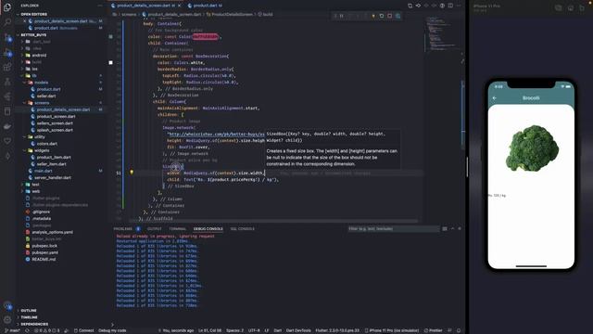Open the Manage gear icon

tap(7, 320)
